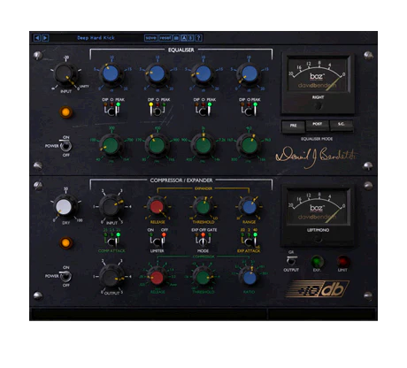
Task: Toggle the GR OUTPUT meter switch
Action: (x=291, y=261)
